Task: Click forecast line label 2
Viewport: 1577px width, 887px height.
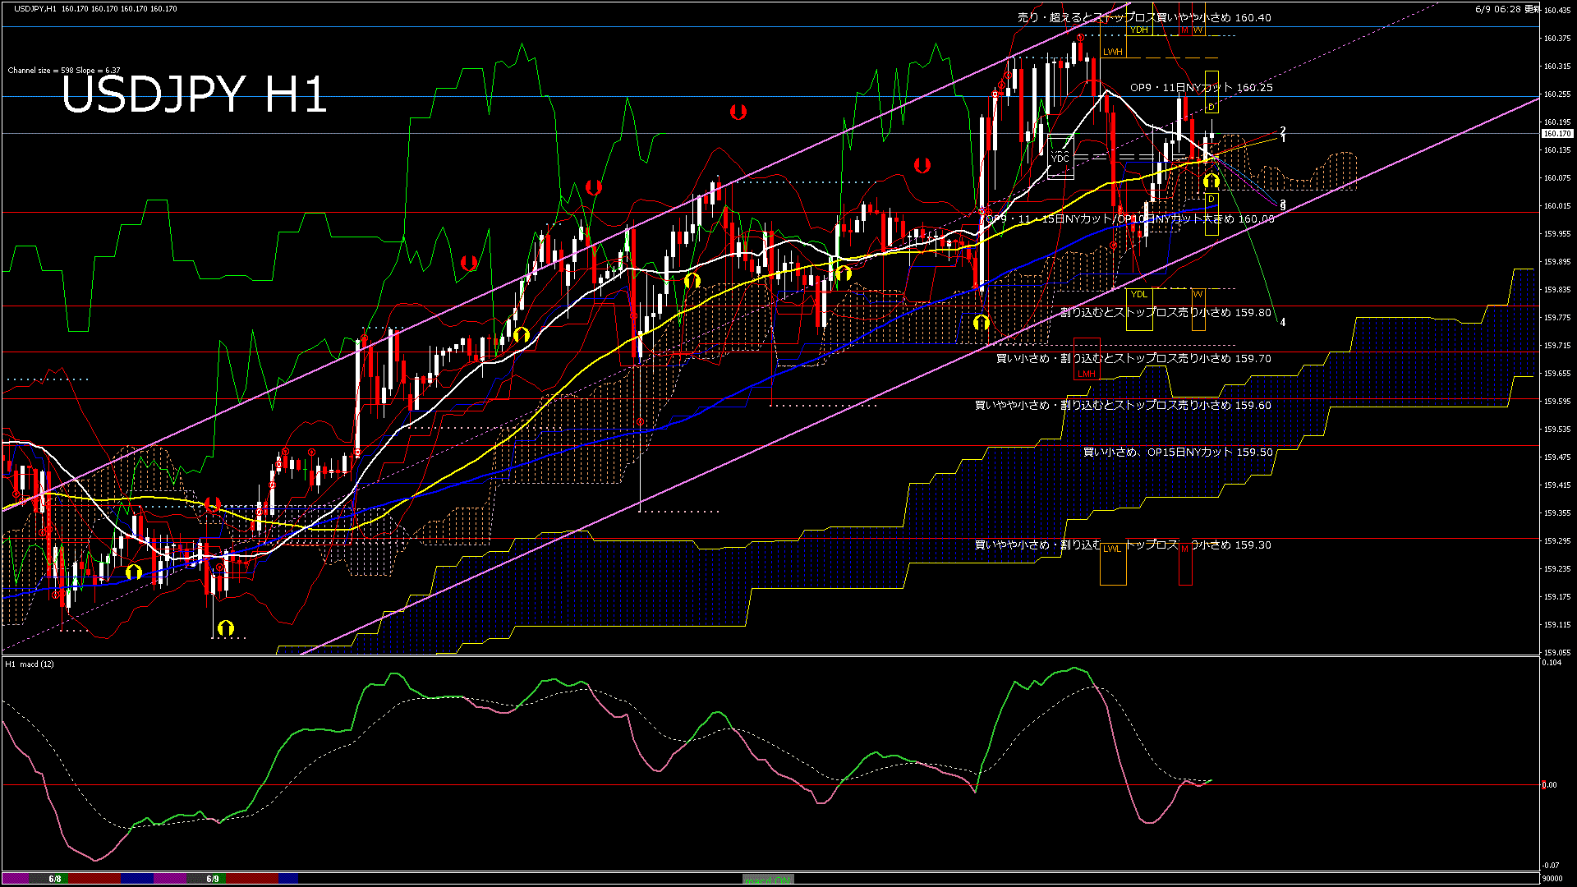Action: point(1283,130)
